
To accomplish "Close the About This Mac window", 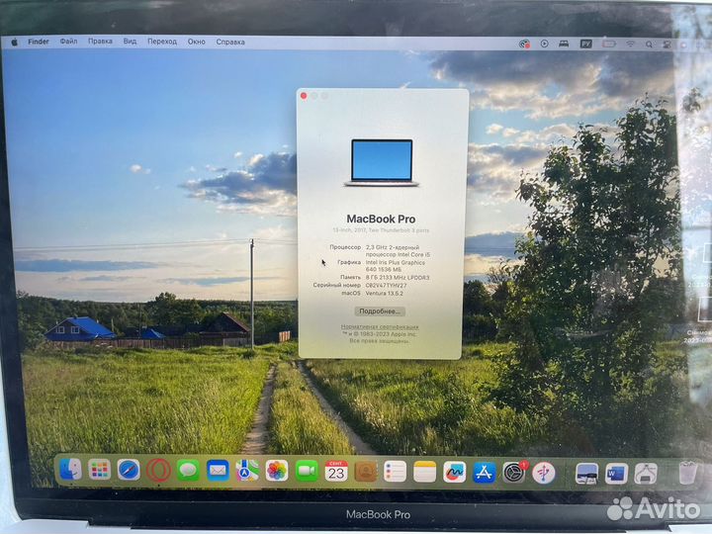I will 304,96.
